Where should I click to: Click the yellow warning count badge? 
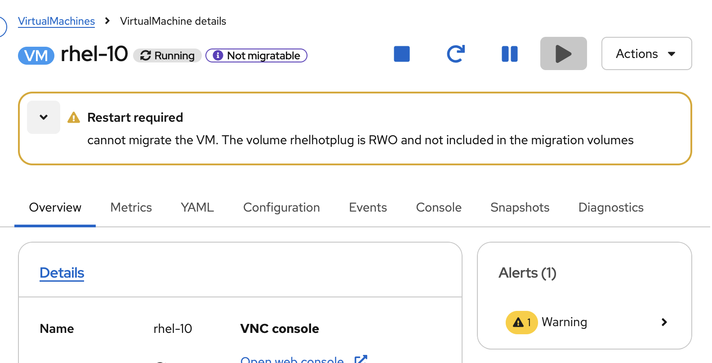point(521,322)
